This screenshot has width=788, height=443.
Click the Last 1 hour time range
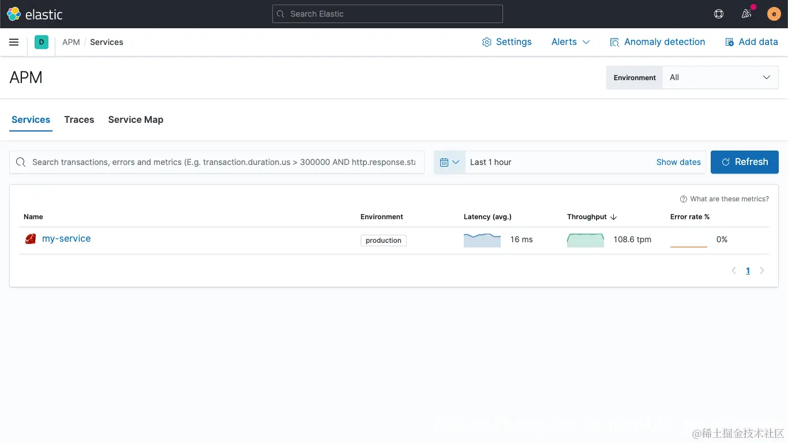[x=490, y=162]
